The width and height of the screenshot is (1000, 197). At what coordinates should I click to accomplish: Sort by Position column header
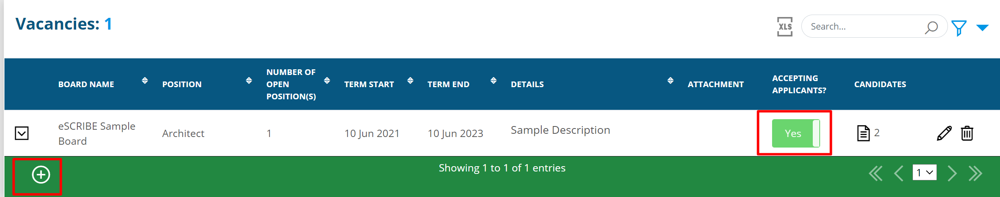(249, 81)
